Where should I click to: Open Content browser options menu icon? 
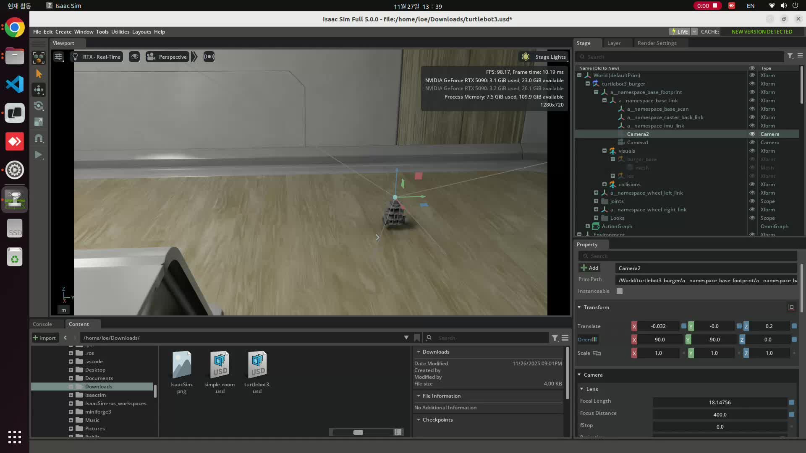[x=565, y=338]
